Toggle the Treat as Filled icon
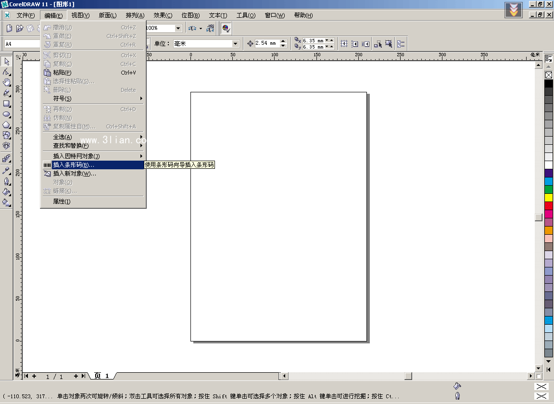The height and width of the screenshot is (404, 554). click(x=389, y=44)
